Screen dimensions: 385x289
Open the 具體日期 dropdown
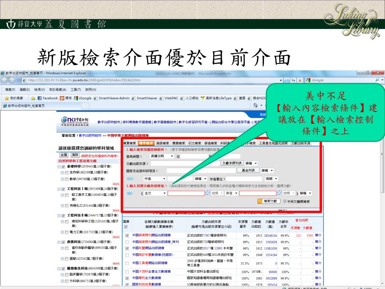pos(162,156)
